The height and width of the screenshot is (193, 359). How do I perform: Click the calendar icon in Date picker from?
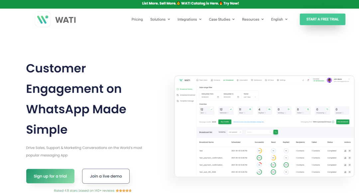[218, 97]
